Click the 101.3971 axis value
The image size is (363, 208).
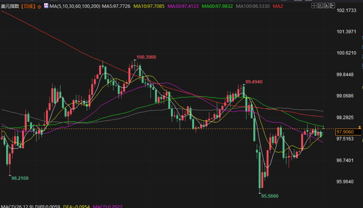346,32
